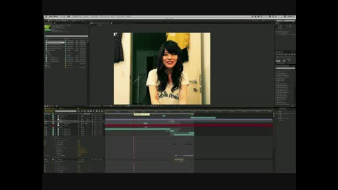Select the purple layer bar in timeline

click(189, 119)
